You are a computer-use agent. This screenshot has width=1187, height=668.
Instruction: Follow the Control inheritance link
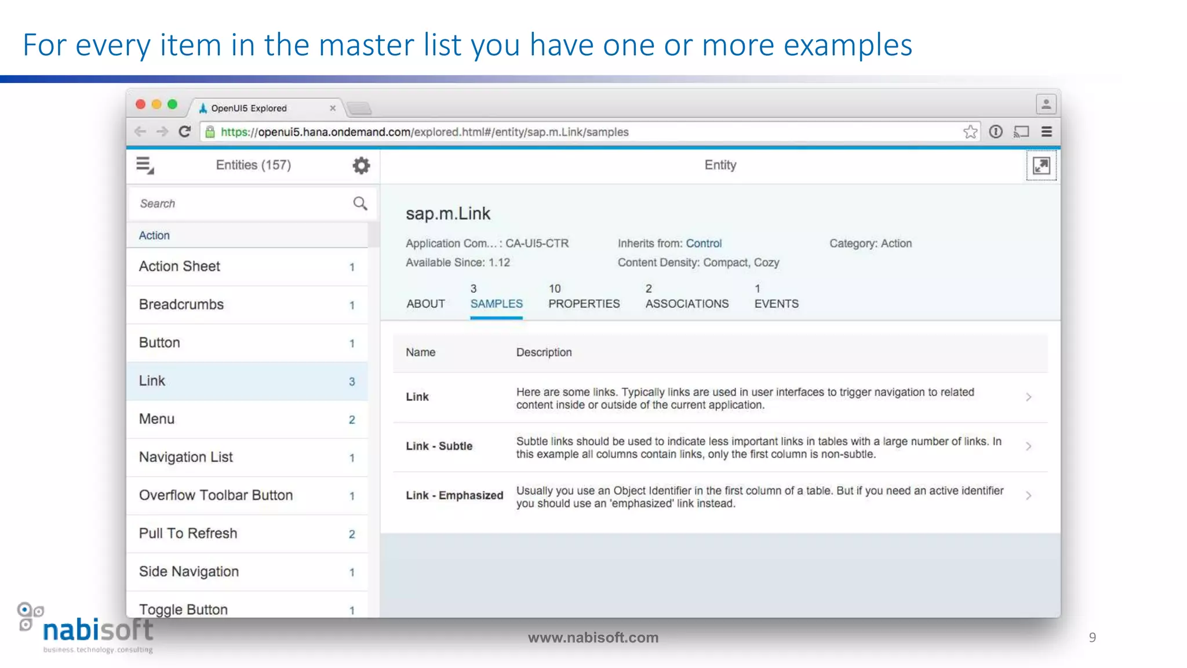tap(704, 244)
